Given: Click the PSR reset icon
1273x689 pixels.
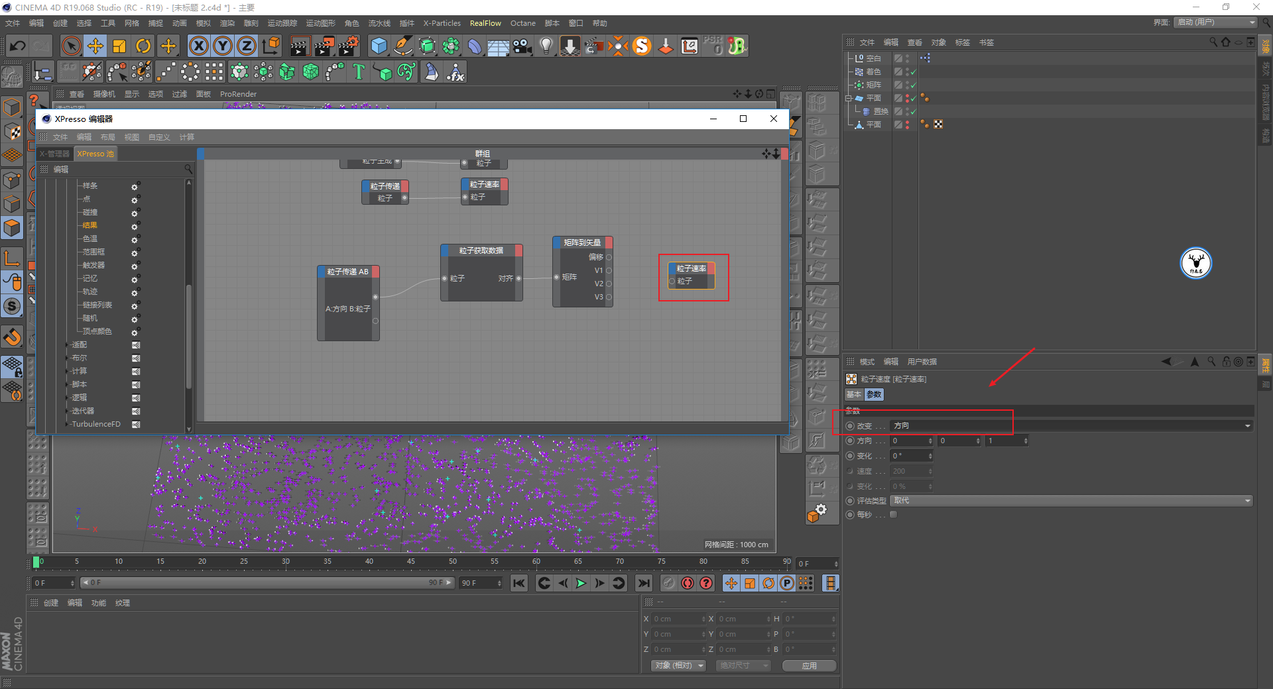Looking at the screenshot, I should pos(713,46).
